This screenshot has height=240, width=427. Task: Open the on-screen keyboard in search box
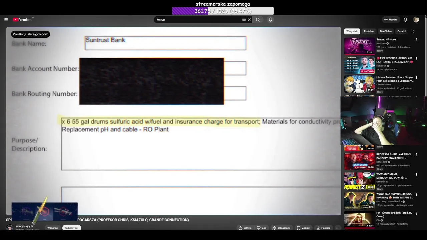click(x=244, y=20)
